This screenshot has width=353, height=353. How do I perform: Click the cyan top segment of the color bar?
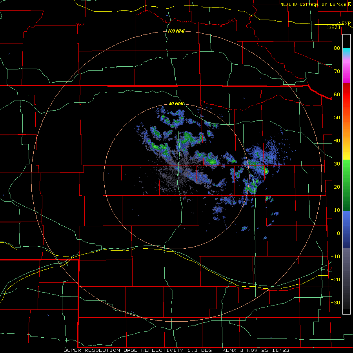pyautogui.click(x=346, y=51)
